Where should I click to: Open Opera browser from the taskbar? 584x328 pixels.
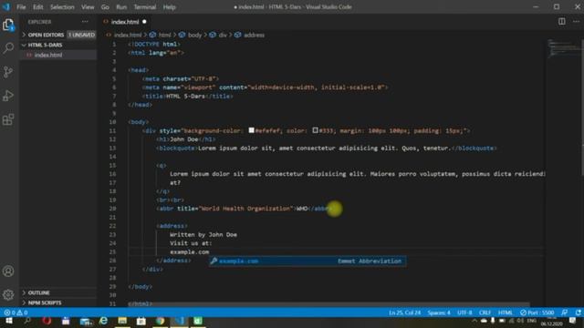[x=47, y=321]
